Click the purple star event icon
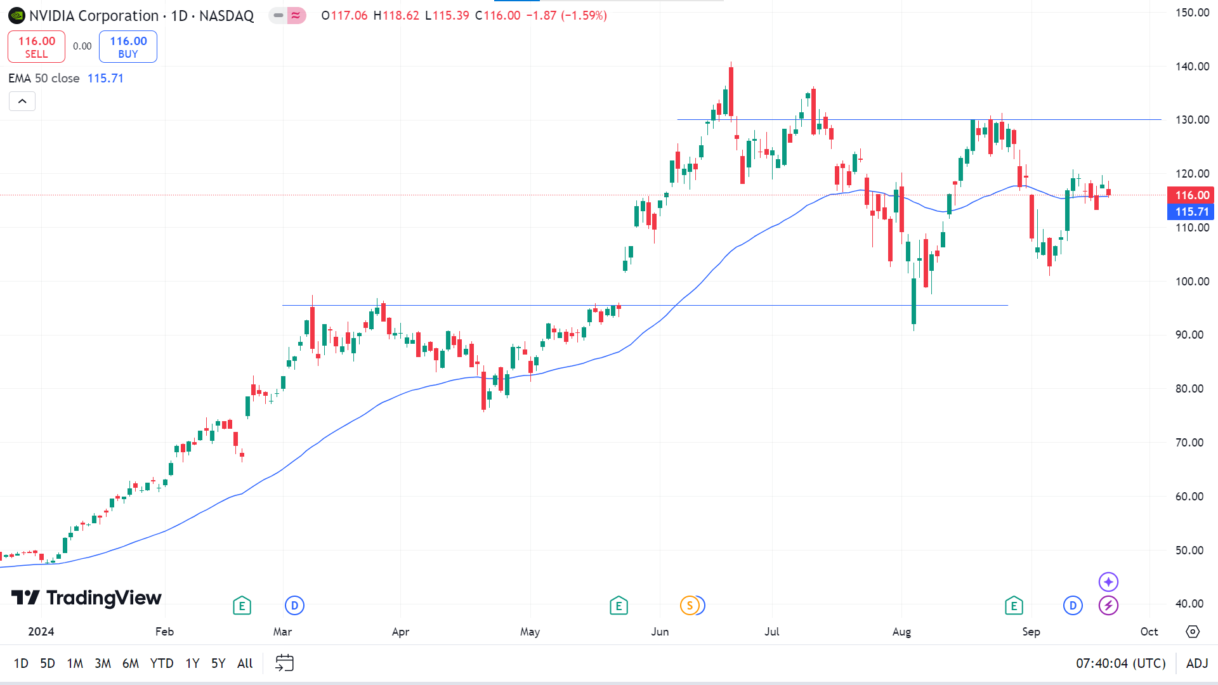The width and height of the screenshot is (1218, 685). tap(1108, 582)
